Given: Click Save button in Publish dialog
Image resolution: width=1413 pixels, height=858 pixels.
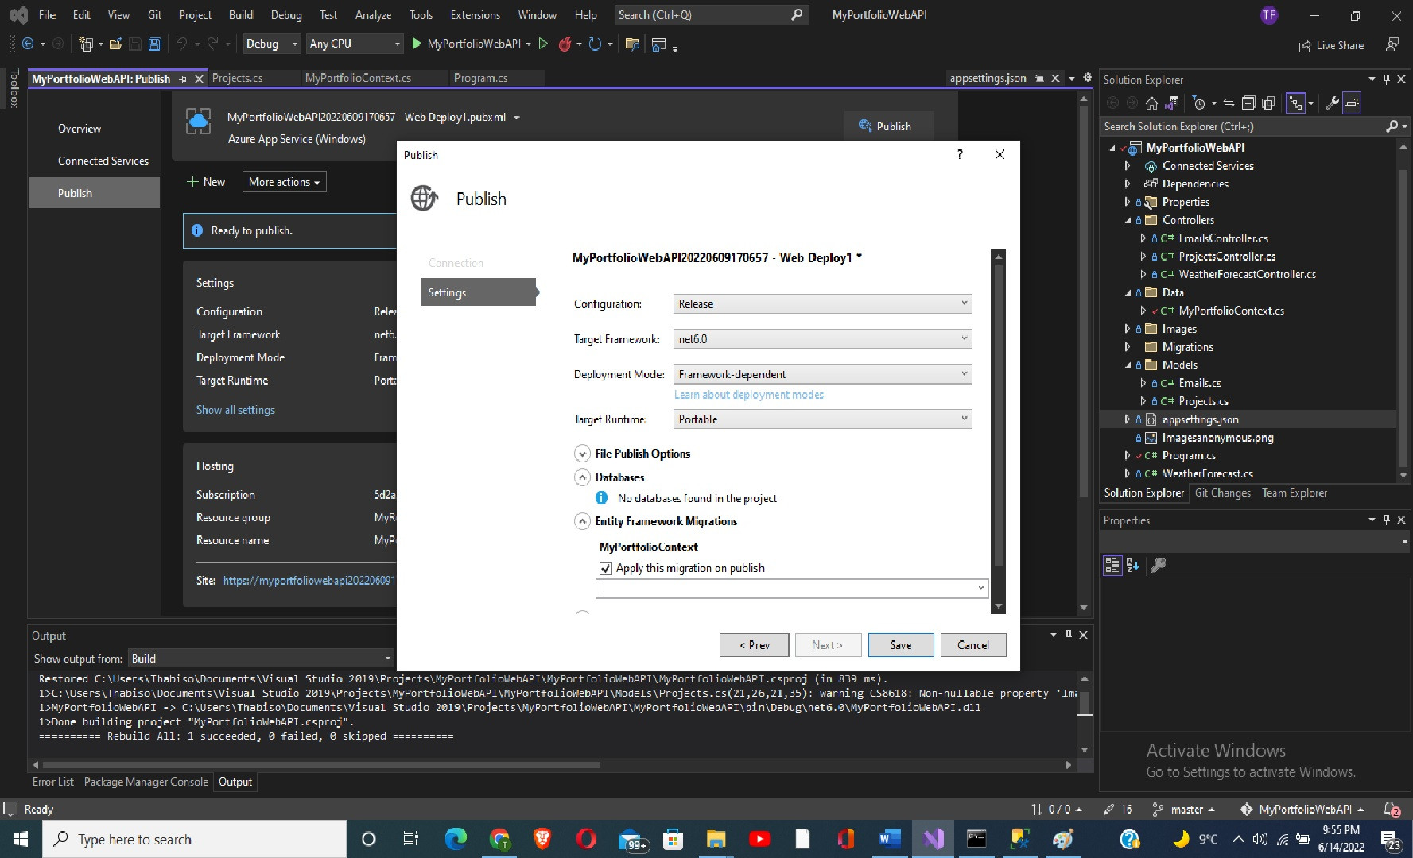Looking at the screenshot, I should [x=901, y=645].
